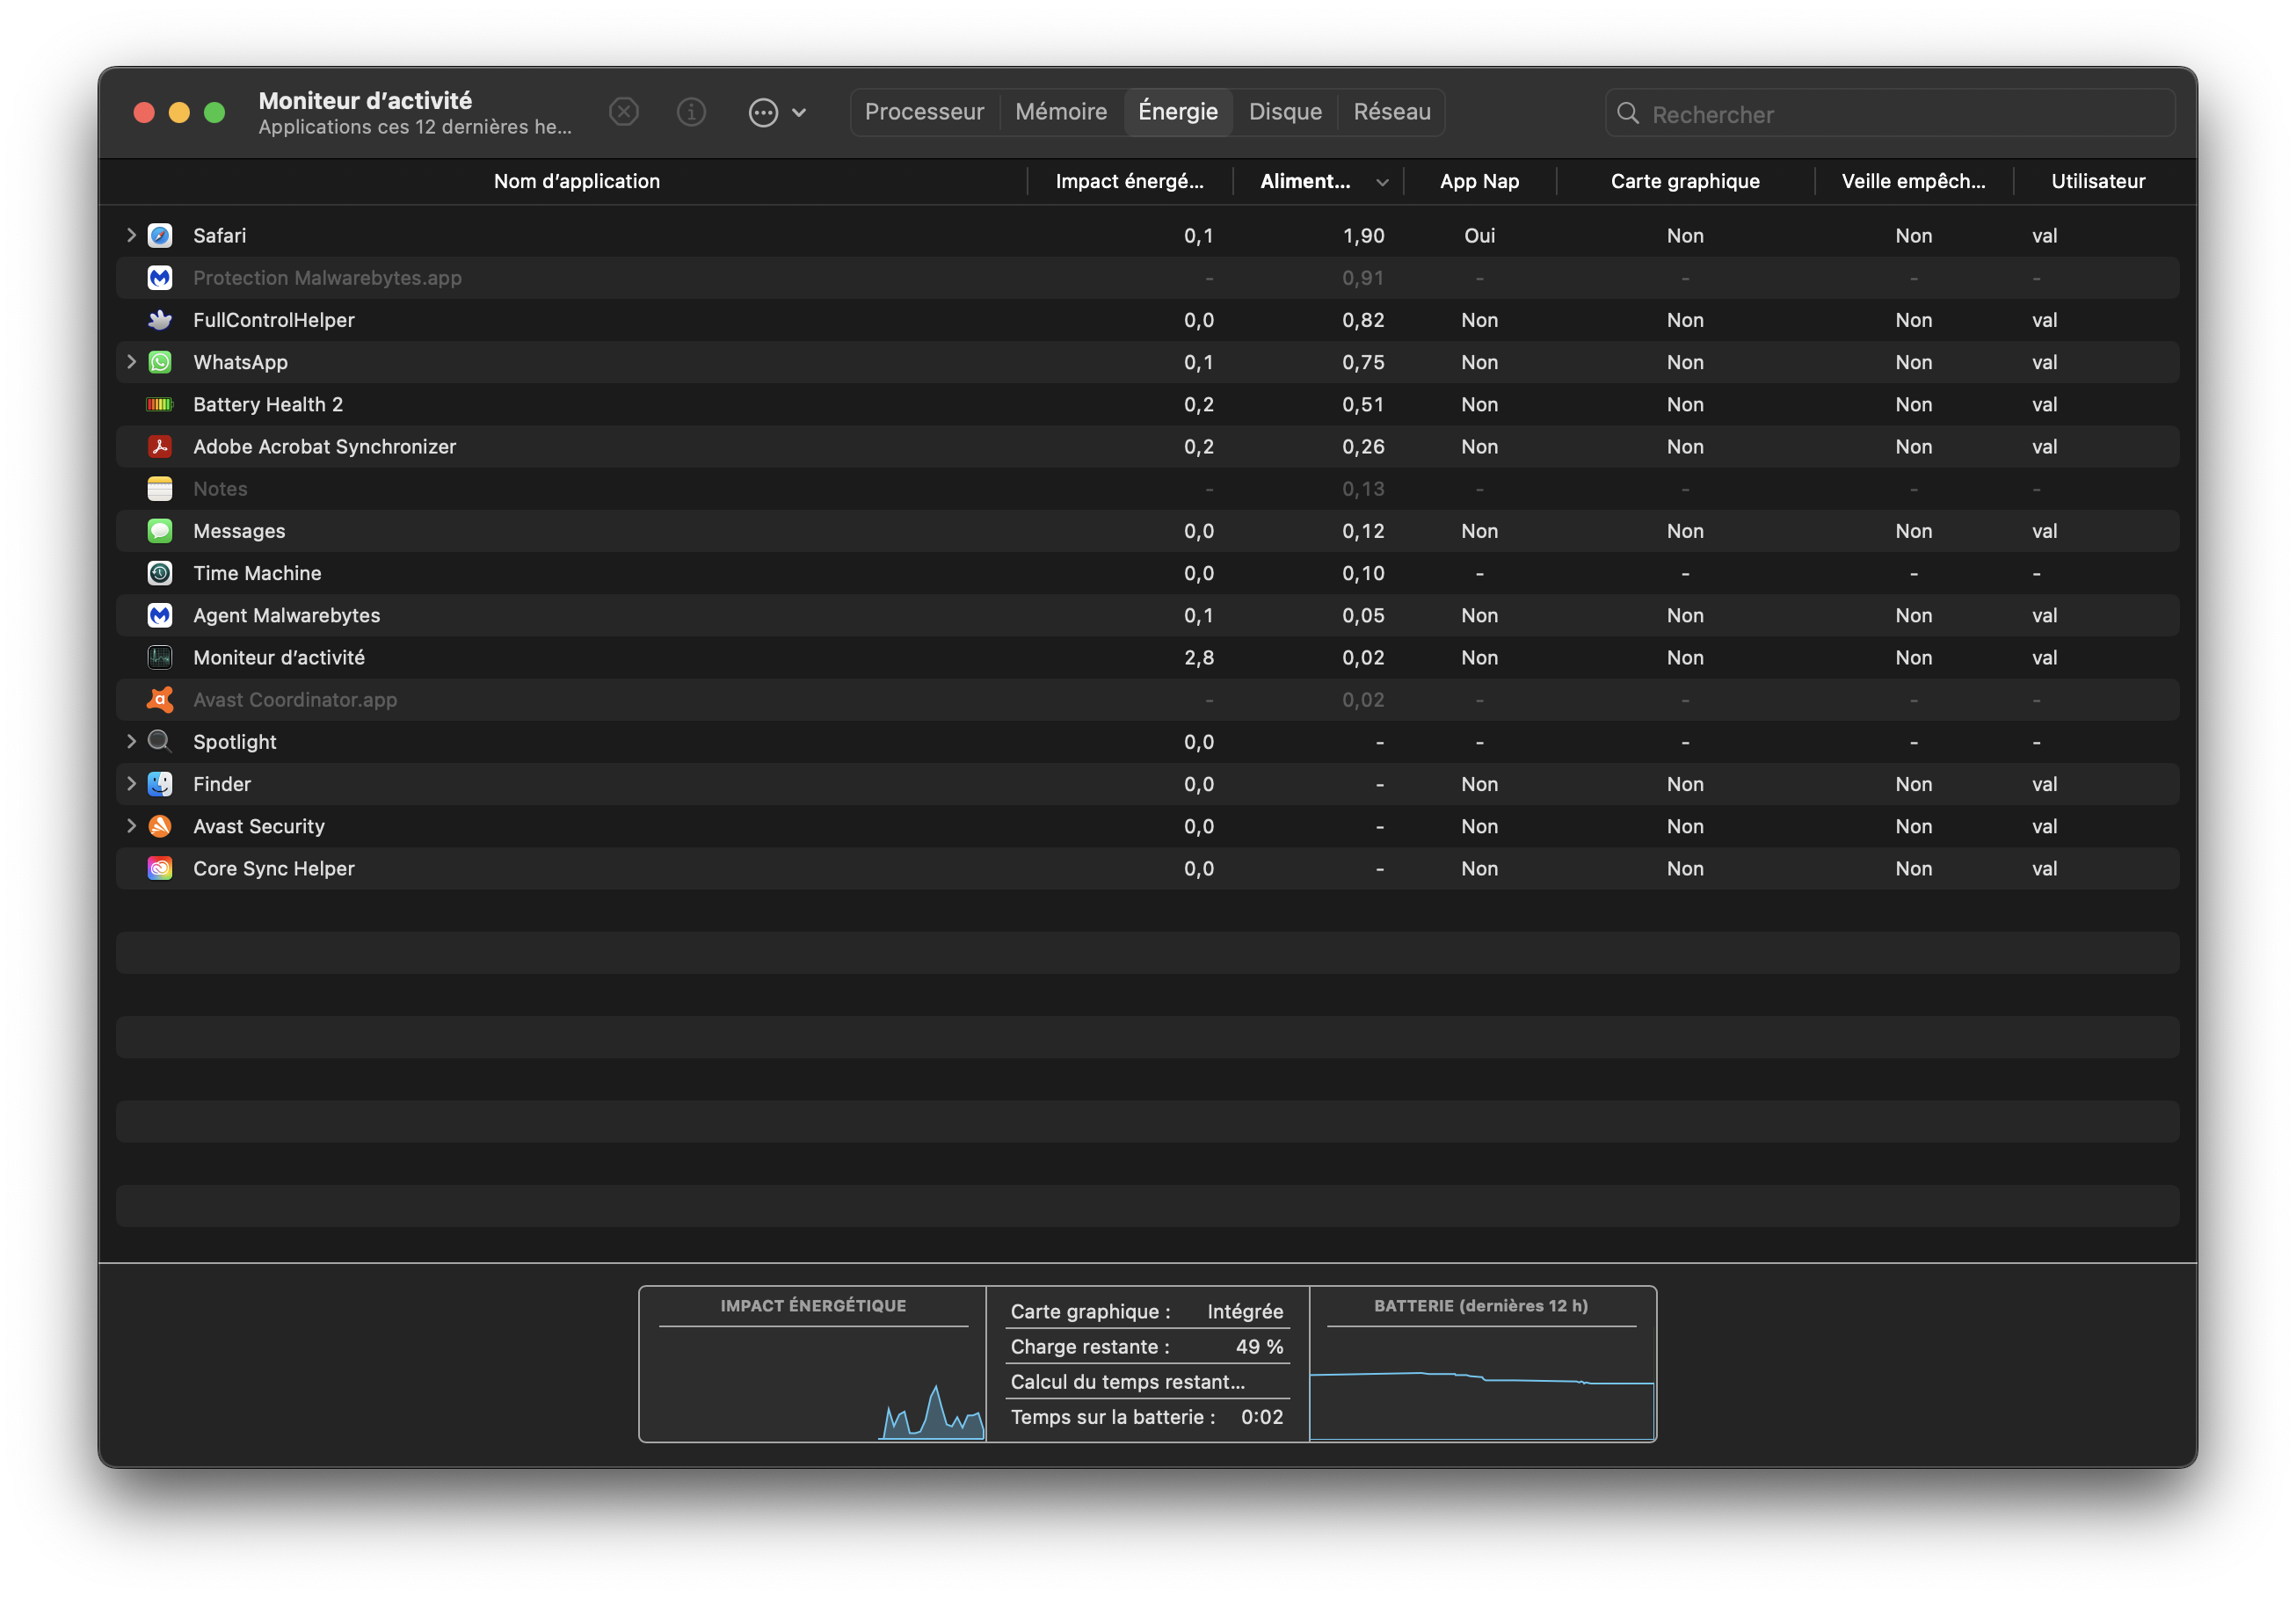Expand the Spotlight row
The height and width of the screenshot is (1598, 2296).
click(131, 742)
